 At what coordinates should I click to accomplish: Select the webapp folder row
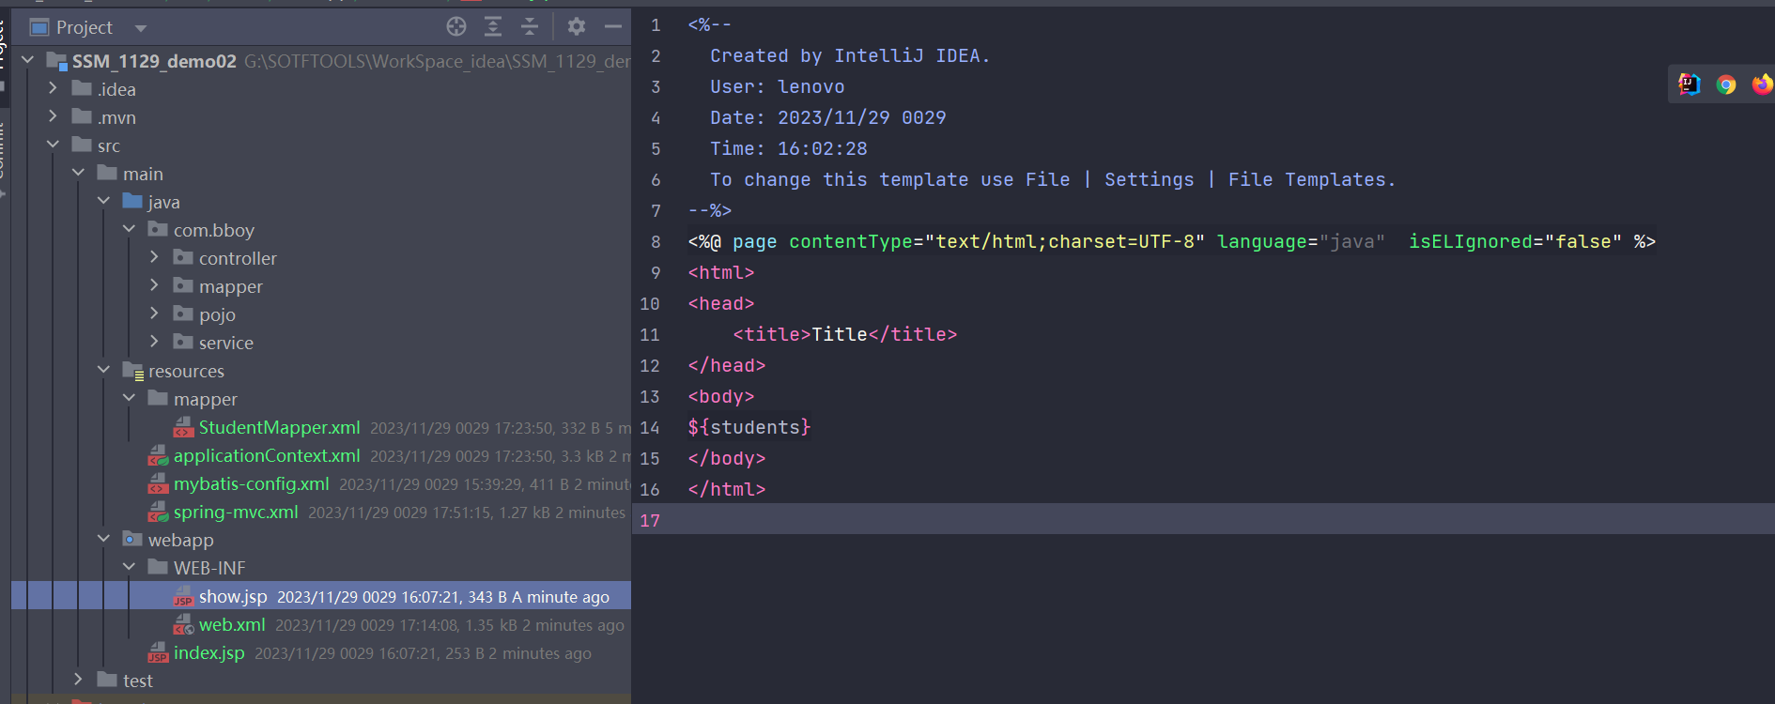point(321,540)
